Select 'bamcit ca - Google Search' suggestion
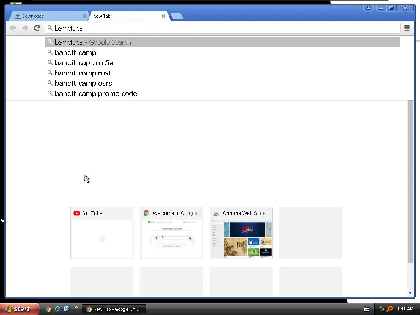The image size is (420, 315). (x=223, y=42)
